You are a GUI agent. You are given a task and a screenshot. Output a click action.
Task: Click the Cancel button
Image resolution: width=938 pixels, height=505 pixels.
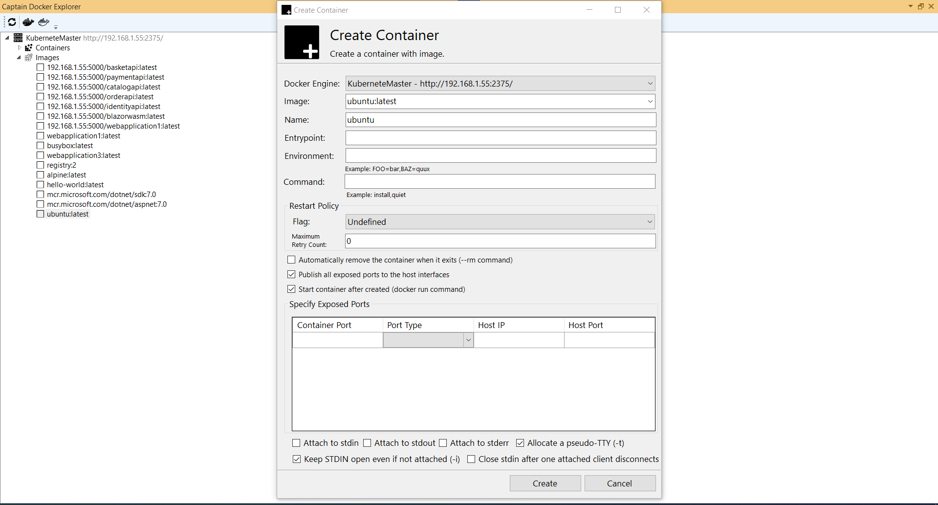619,483
